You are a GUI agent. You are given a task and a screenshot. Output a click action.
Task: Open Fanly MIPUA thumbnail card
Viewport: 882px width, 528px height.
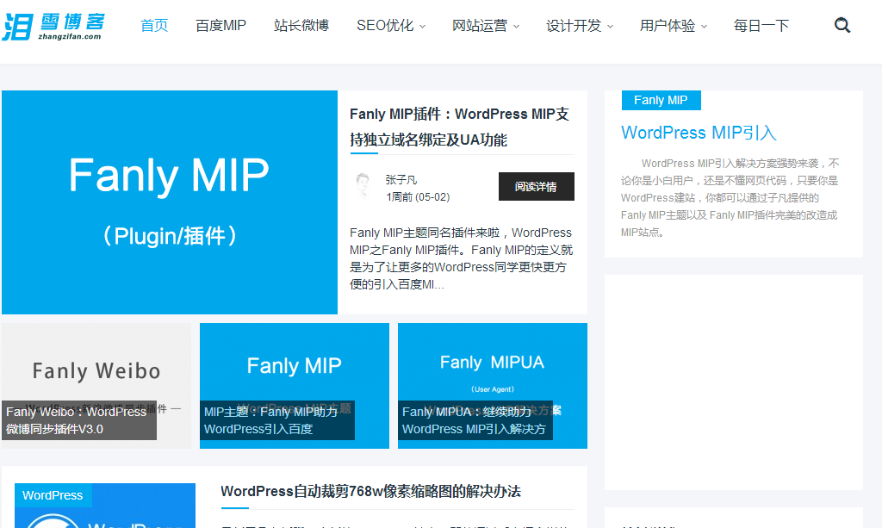tap(492, 386)
